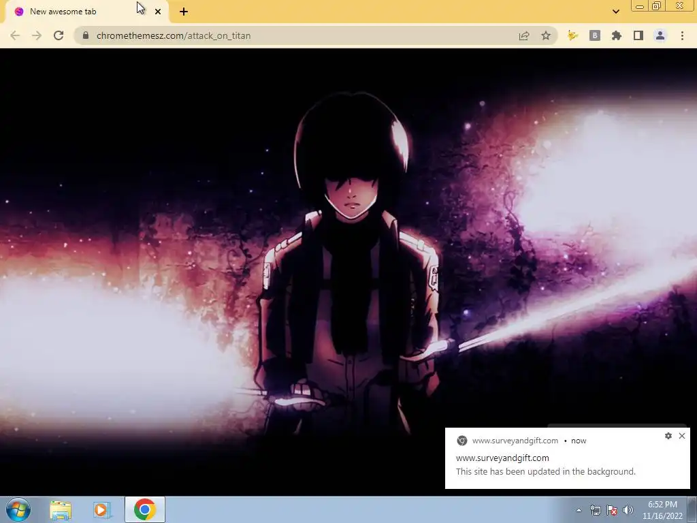Go forward to the next page
This screenshot has width=697, height=523.
37,35
